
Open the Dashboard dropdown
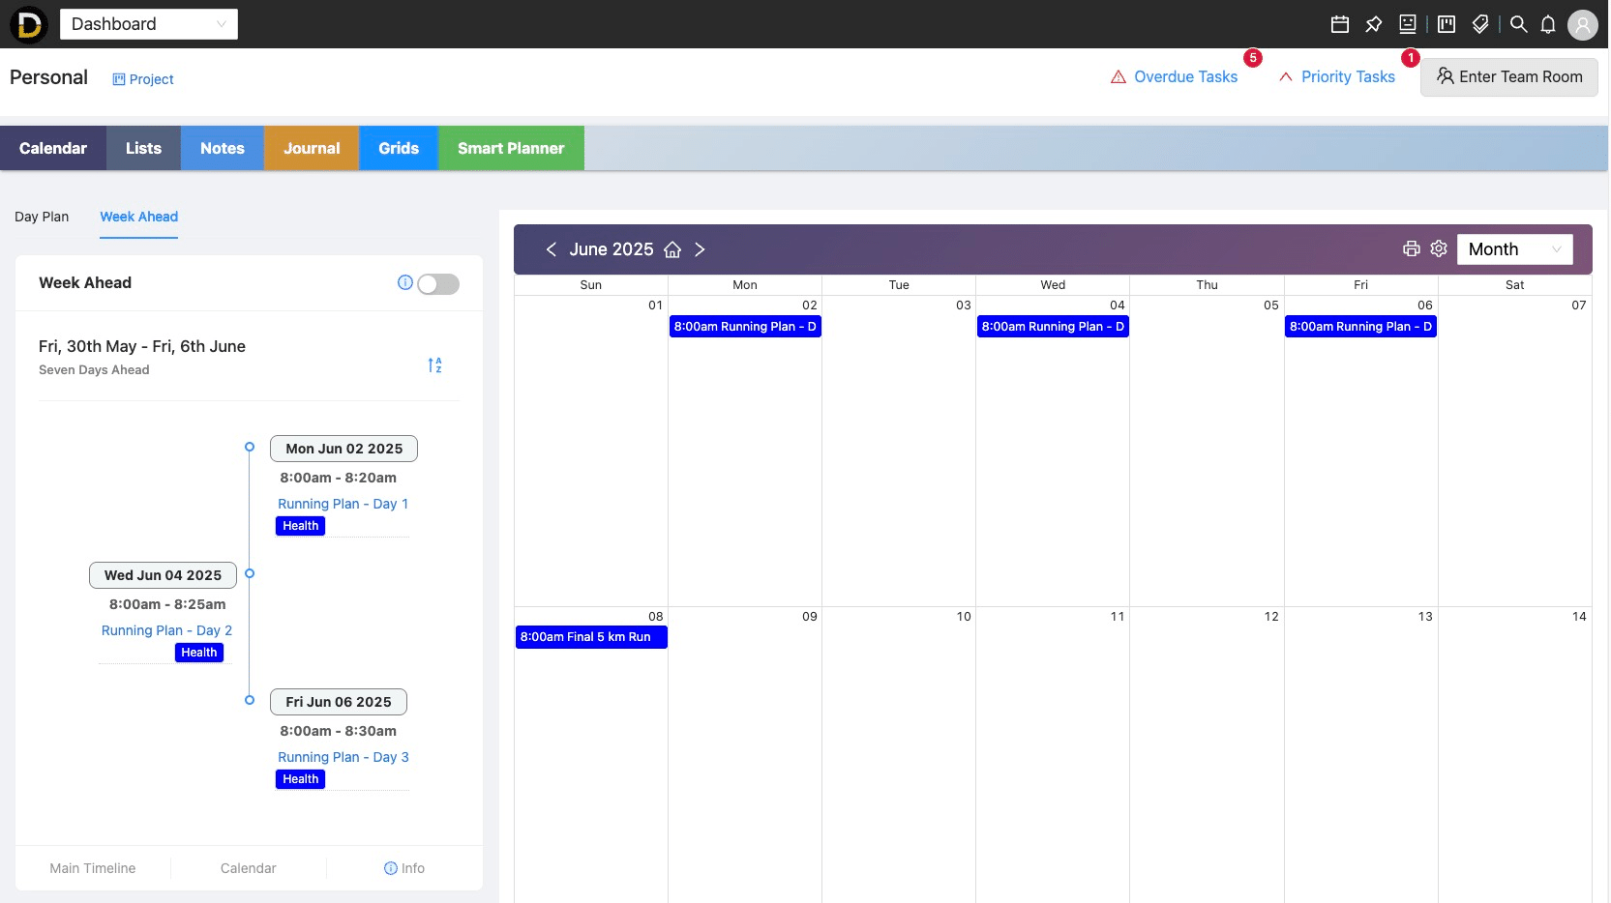(149, 24)
